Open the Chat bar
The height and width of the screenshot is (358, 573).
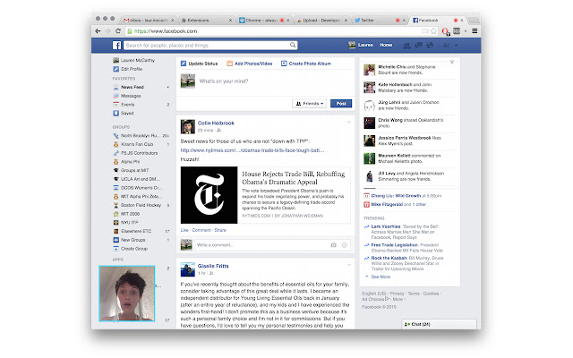pyautogui.click(x=440, y=324)
